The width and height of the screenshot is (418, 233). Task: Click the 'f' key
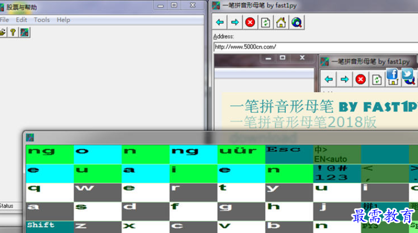[x=193, y=211]
